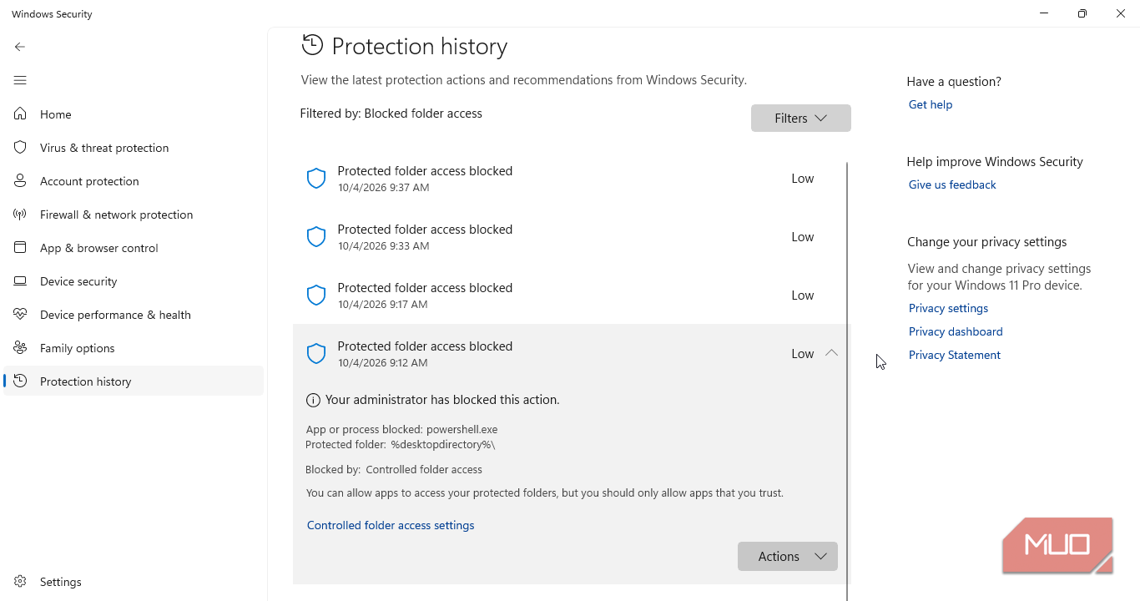The height and width of the screenshot is (601, 1140).
Task: Click the back arrow icon
Action: 20,47
